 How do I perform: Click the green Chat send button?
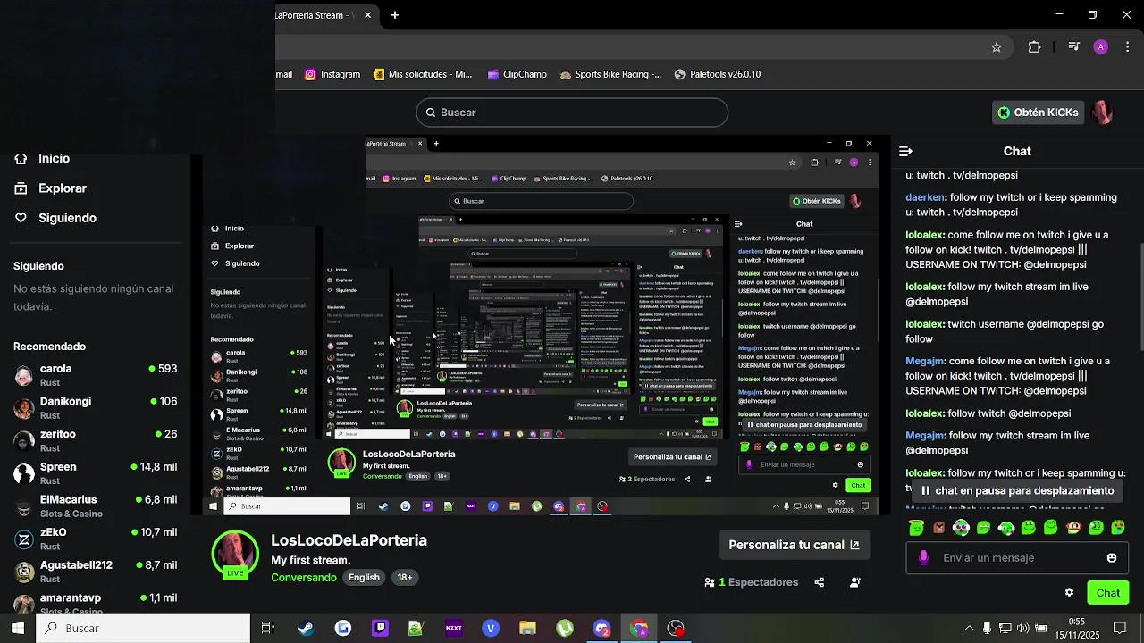pyautogui.click(x=1108, y=593)
